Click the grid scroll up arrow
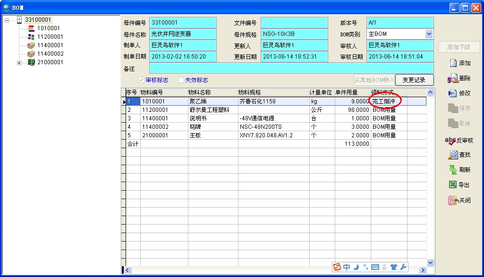Image resolution: width=484 pixels, height=277 pixels. coord(430,92)
